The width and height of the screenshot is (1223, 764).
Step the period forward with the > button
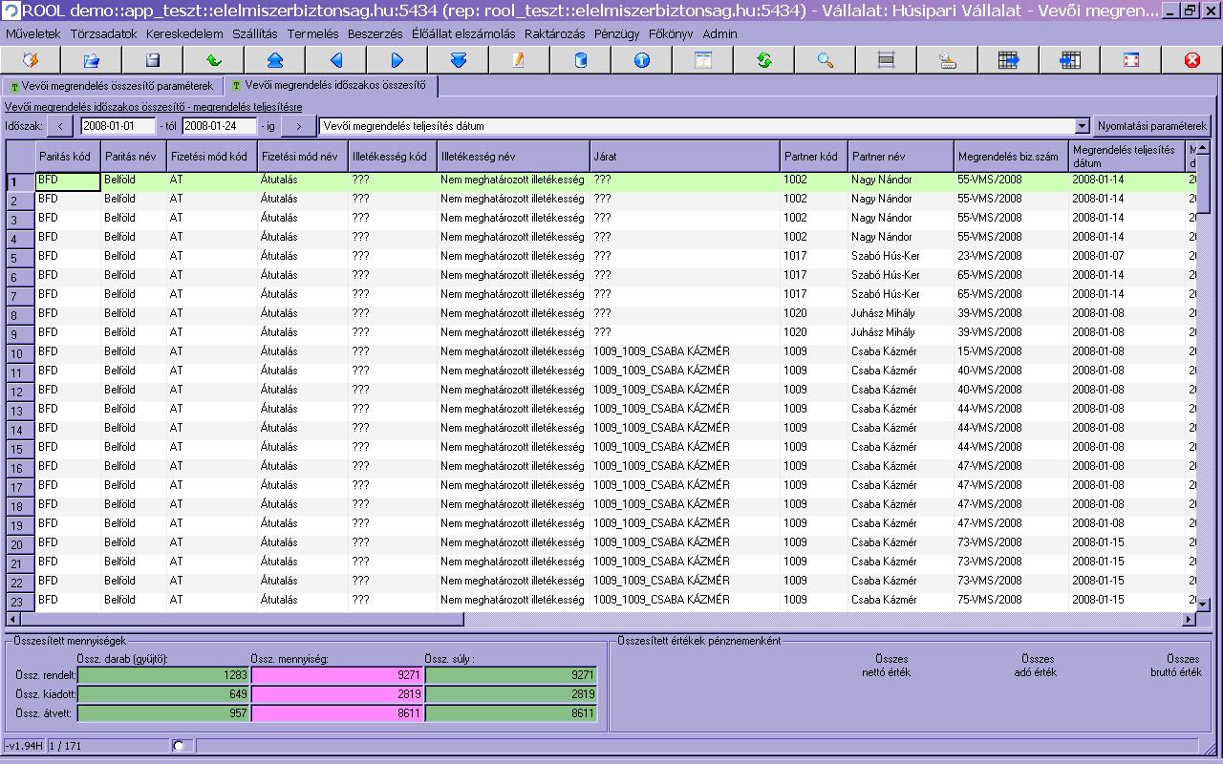[x=298, y=126]
